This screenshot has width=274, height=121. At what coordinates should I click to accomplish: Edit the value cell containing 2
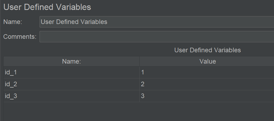(207, 84)
